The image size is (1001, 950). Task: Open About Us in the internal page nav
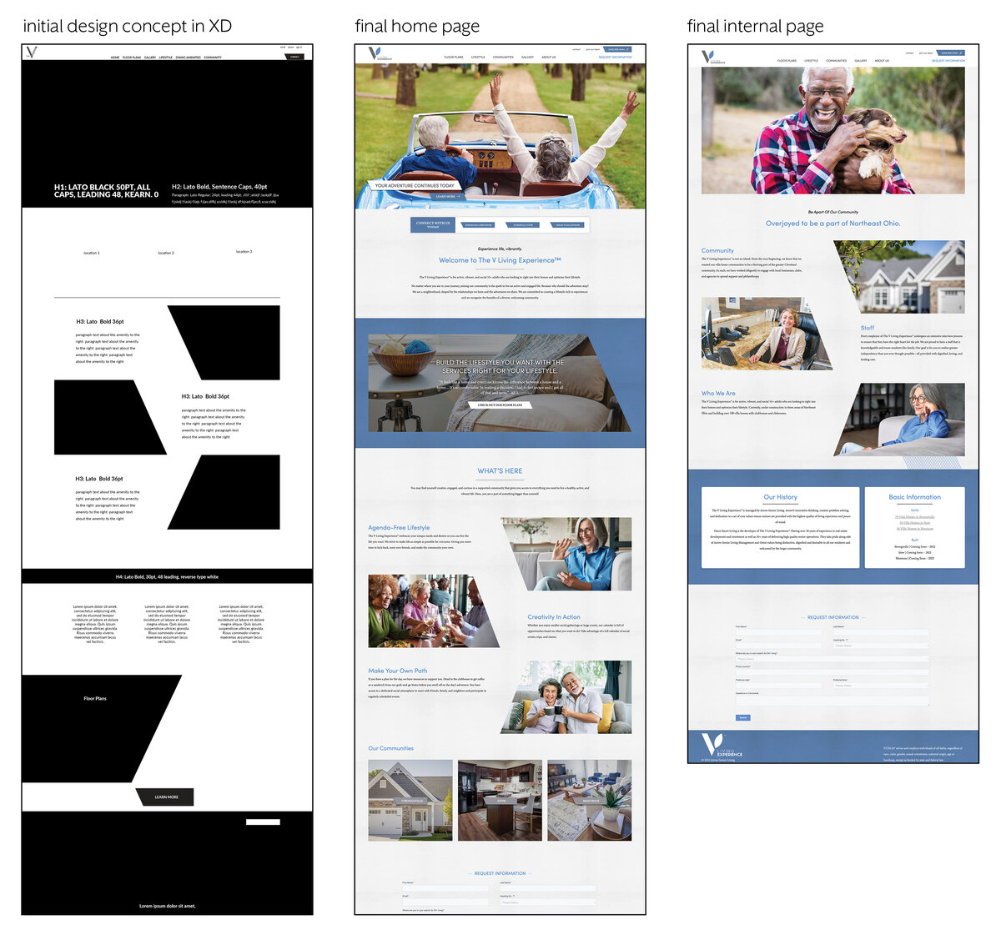(882, 61)
